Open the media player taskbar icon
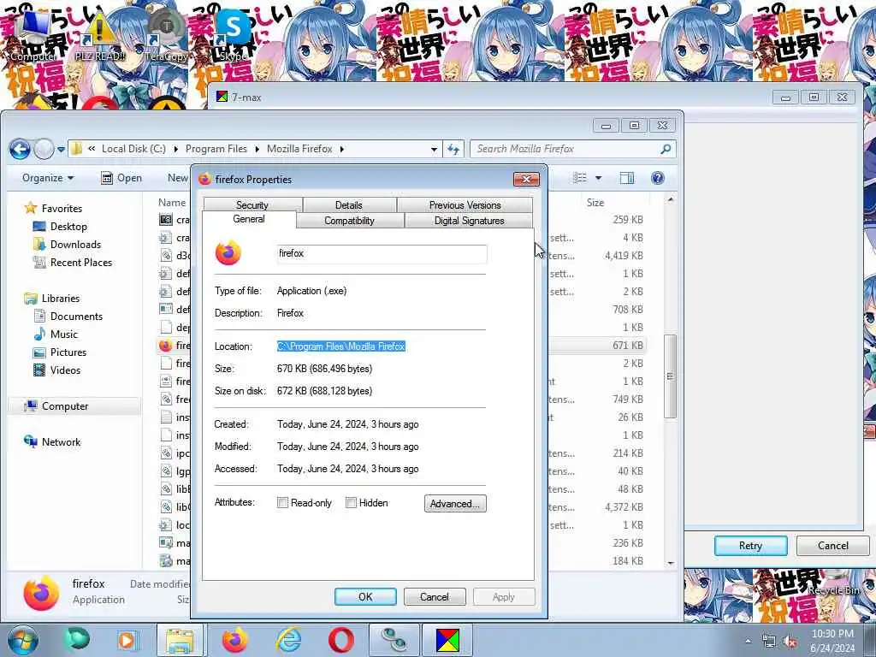 [x=127, y=640]
